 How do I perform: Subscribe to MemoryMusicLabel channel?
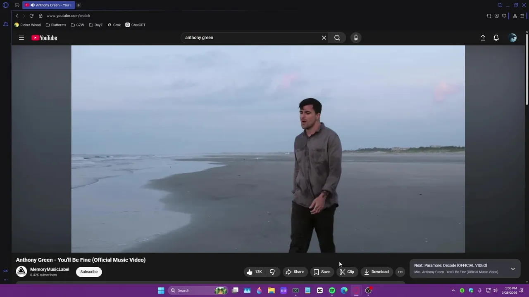coord(89,272)
